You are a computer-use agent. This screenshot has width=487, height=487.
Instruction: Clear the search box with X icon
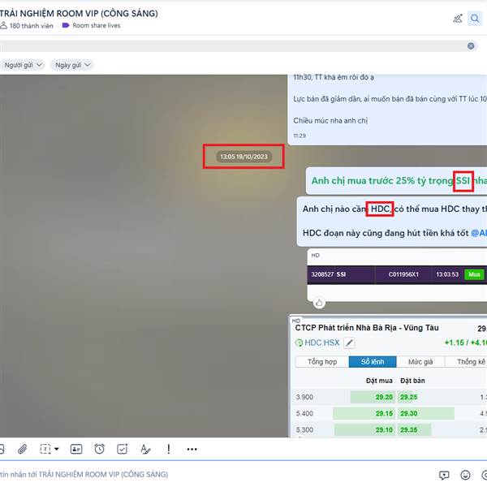[471, 46]
